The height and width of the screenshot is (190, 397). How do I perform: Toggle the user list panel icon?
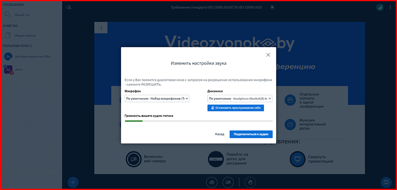[68, 7]
